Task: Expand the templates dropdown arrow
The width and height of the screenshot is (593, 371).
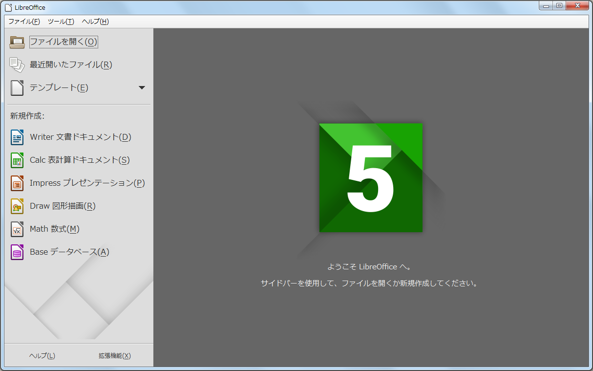Action: (x=142, y=88)
